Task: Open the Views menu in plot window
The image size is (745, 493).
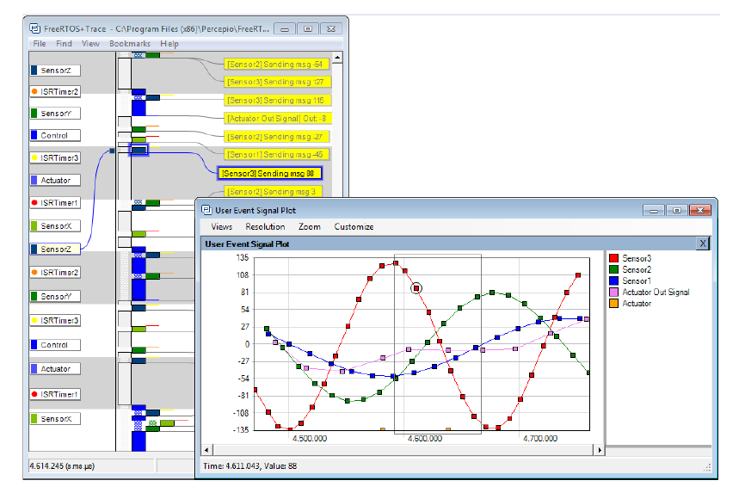Action: click(x=222, y=227)
